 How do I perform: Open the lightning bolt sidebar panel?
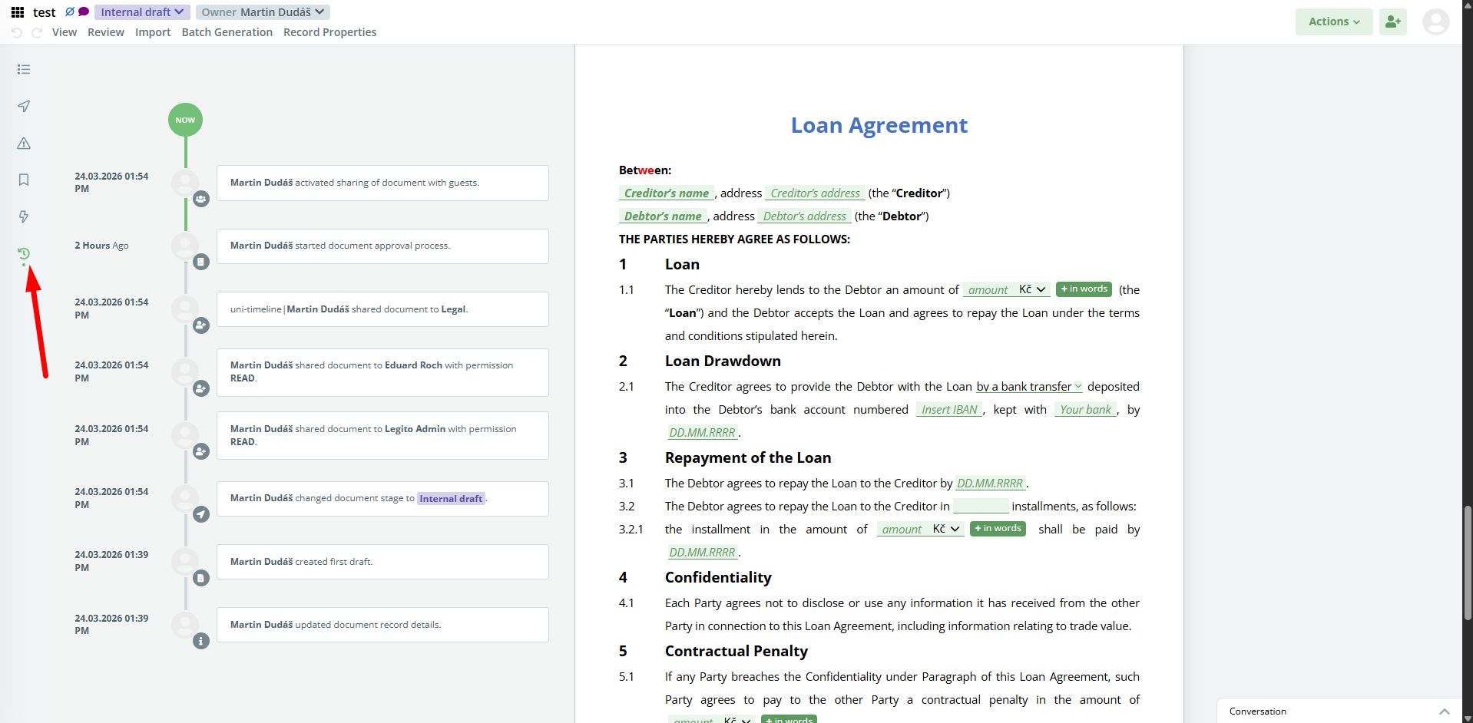coord(24,216)
